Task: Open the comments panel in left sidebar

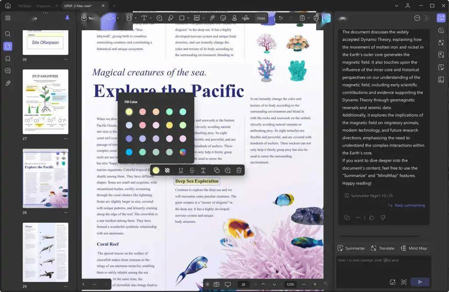Action: point(8,71)
